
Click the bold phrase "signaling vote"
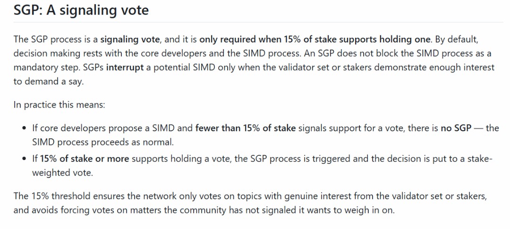130,40
